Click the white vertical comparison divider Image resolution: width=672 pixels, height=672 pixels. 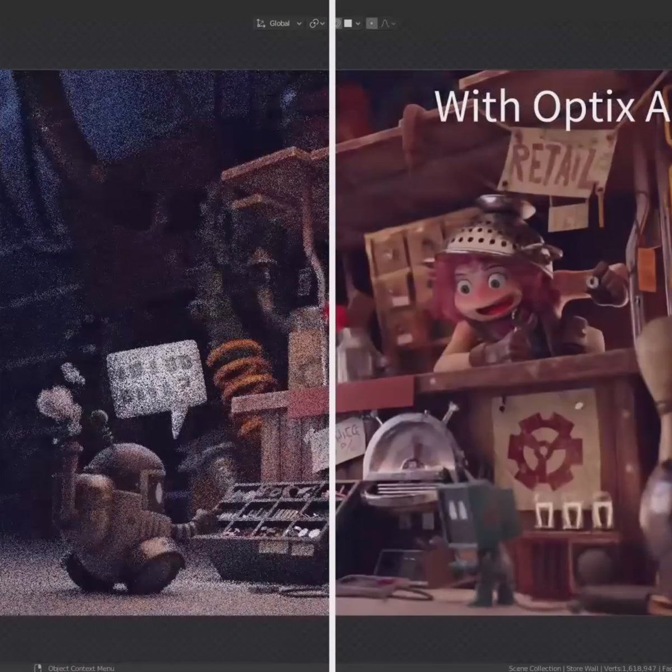pos(333,336)
